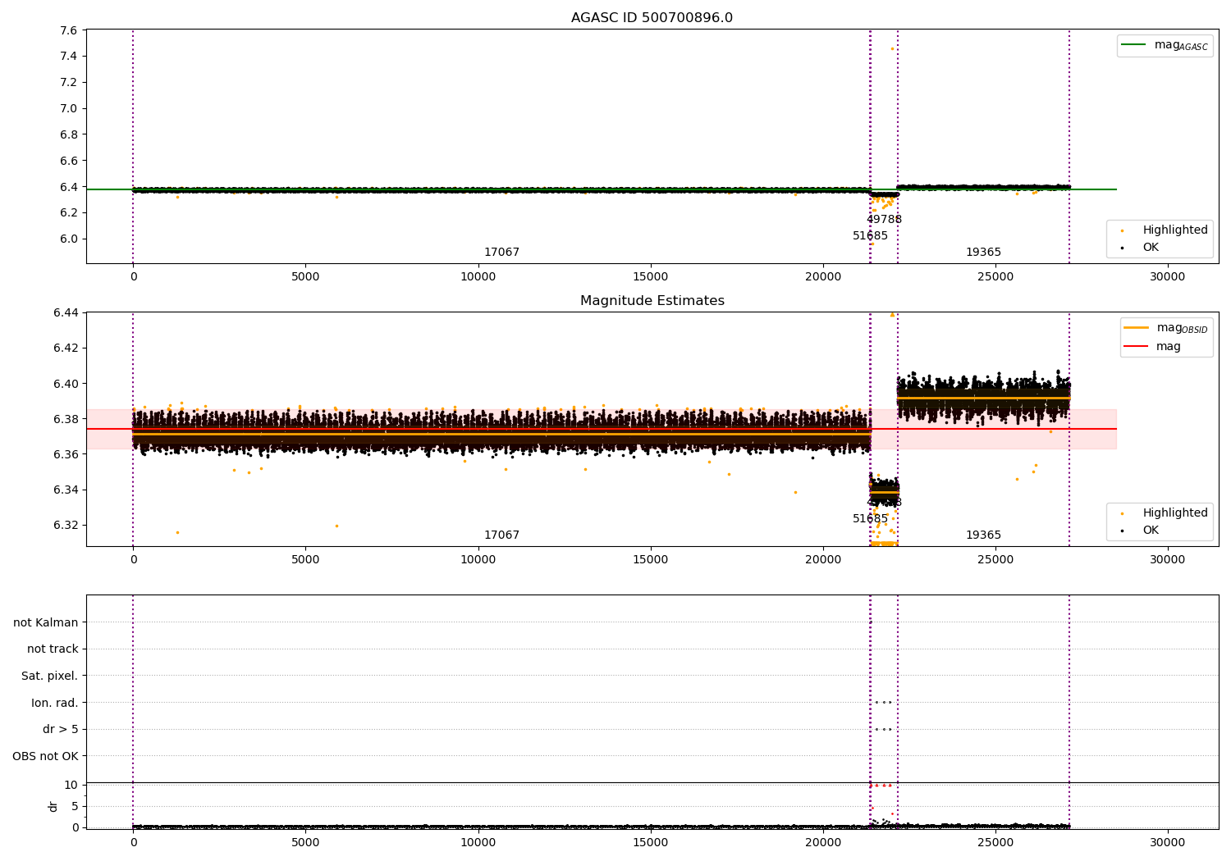Viewport: 1231px width, 861px height.
Task: Click the 'OBS not OK' row label
Action: tap(45, 756)
